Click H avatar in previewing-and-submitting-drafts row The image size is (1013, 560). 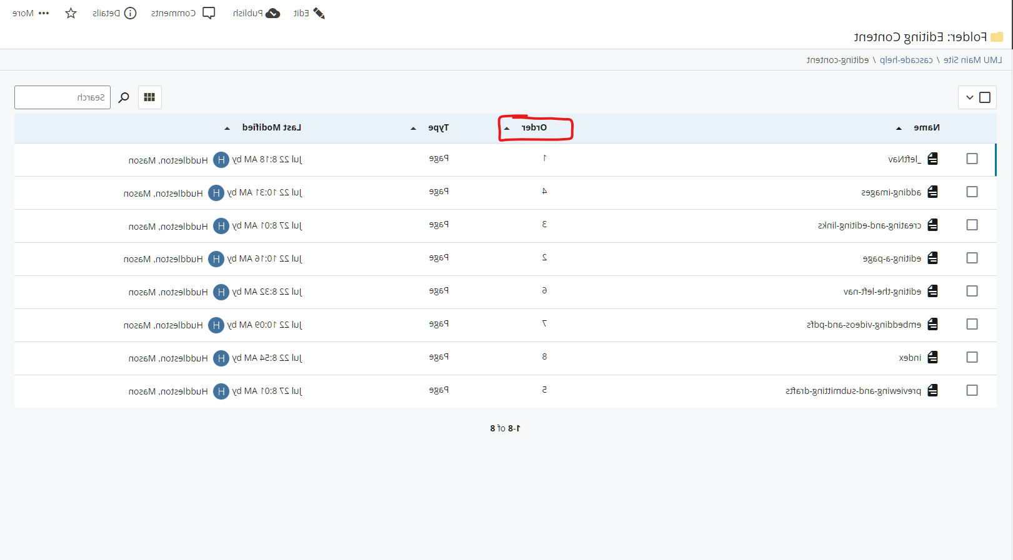click(221, 391)
